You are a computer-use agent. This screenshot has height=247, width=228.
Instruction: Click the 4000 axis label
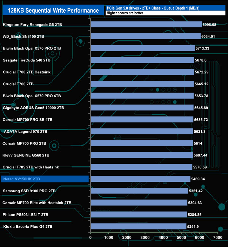click(163, 238)
